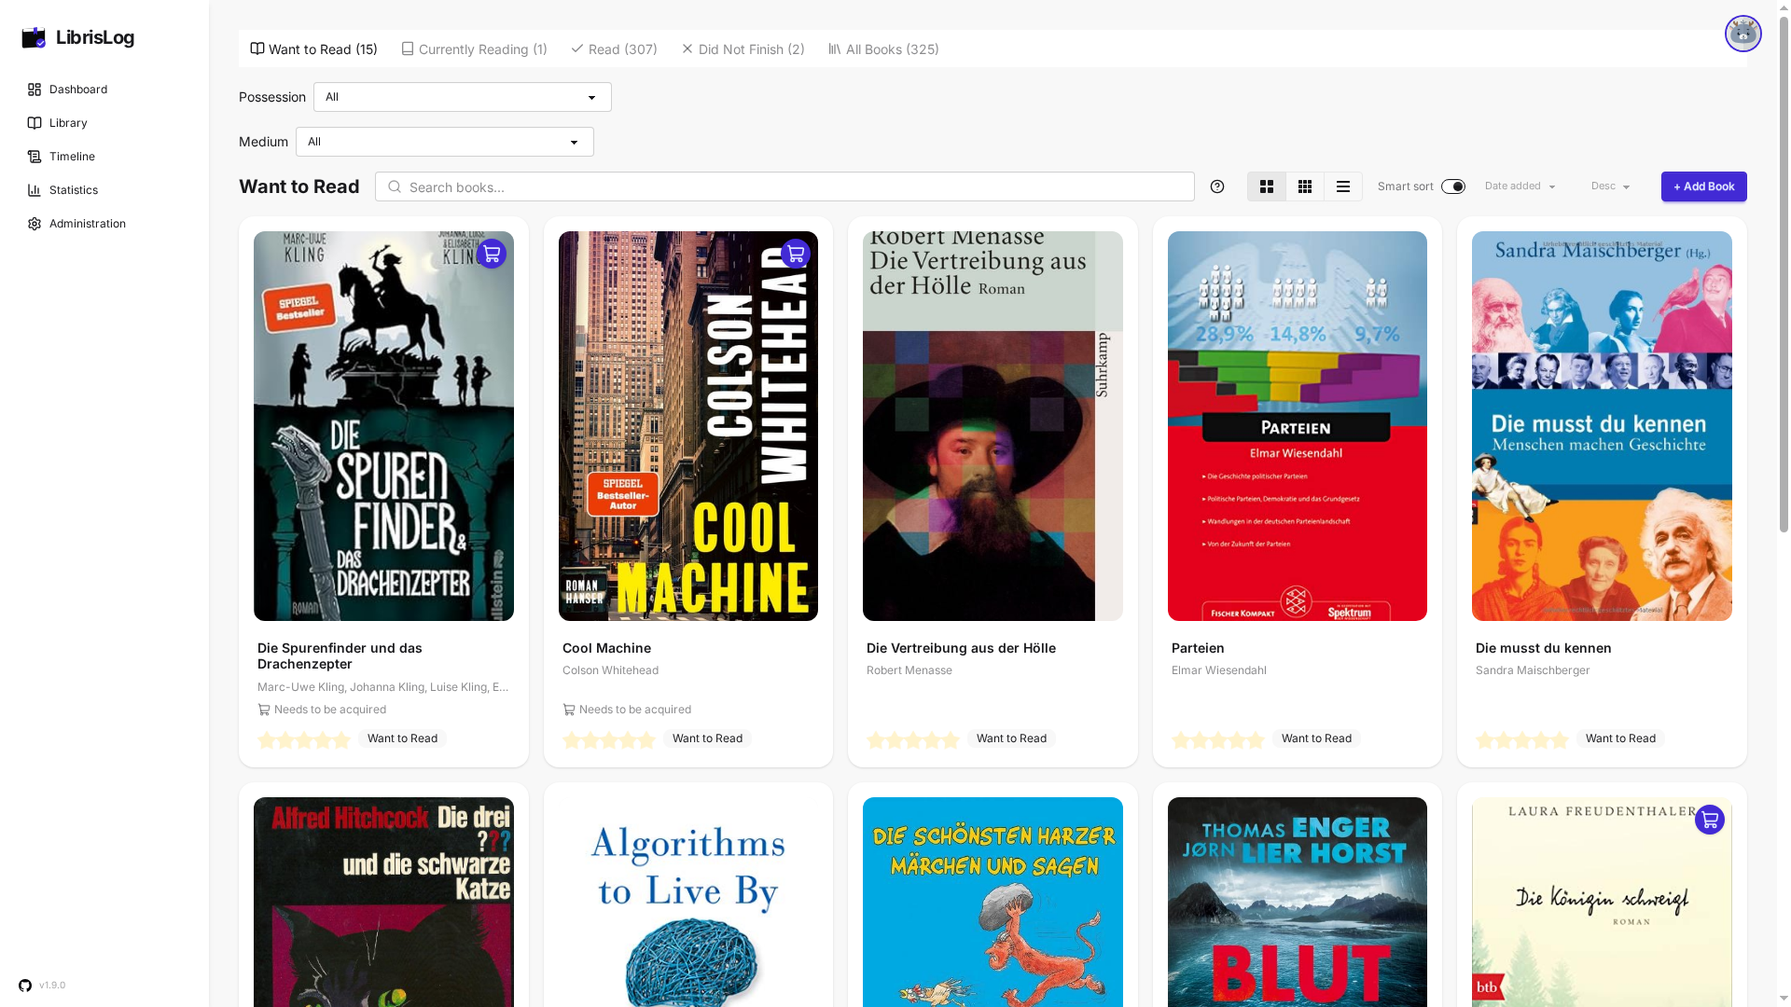Open the Harzer Märchen und Sagen cover
Image resolution: width=1791 pixels, height=1007 pixels.
(993, 902)
